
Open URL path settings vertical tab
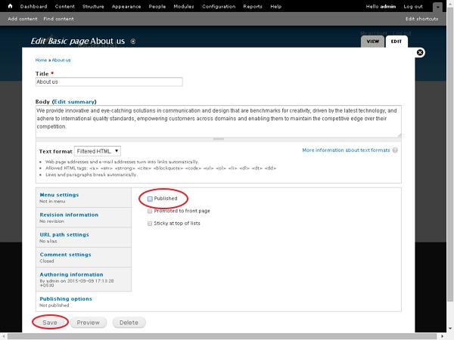pos(83,237)
